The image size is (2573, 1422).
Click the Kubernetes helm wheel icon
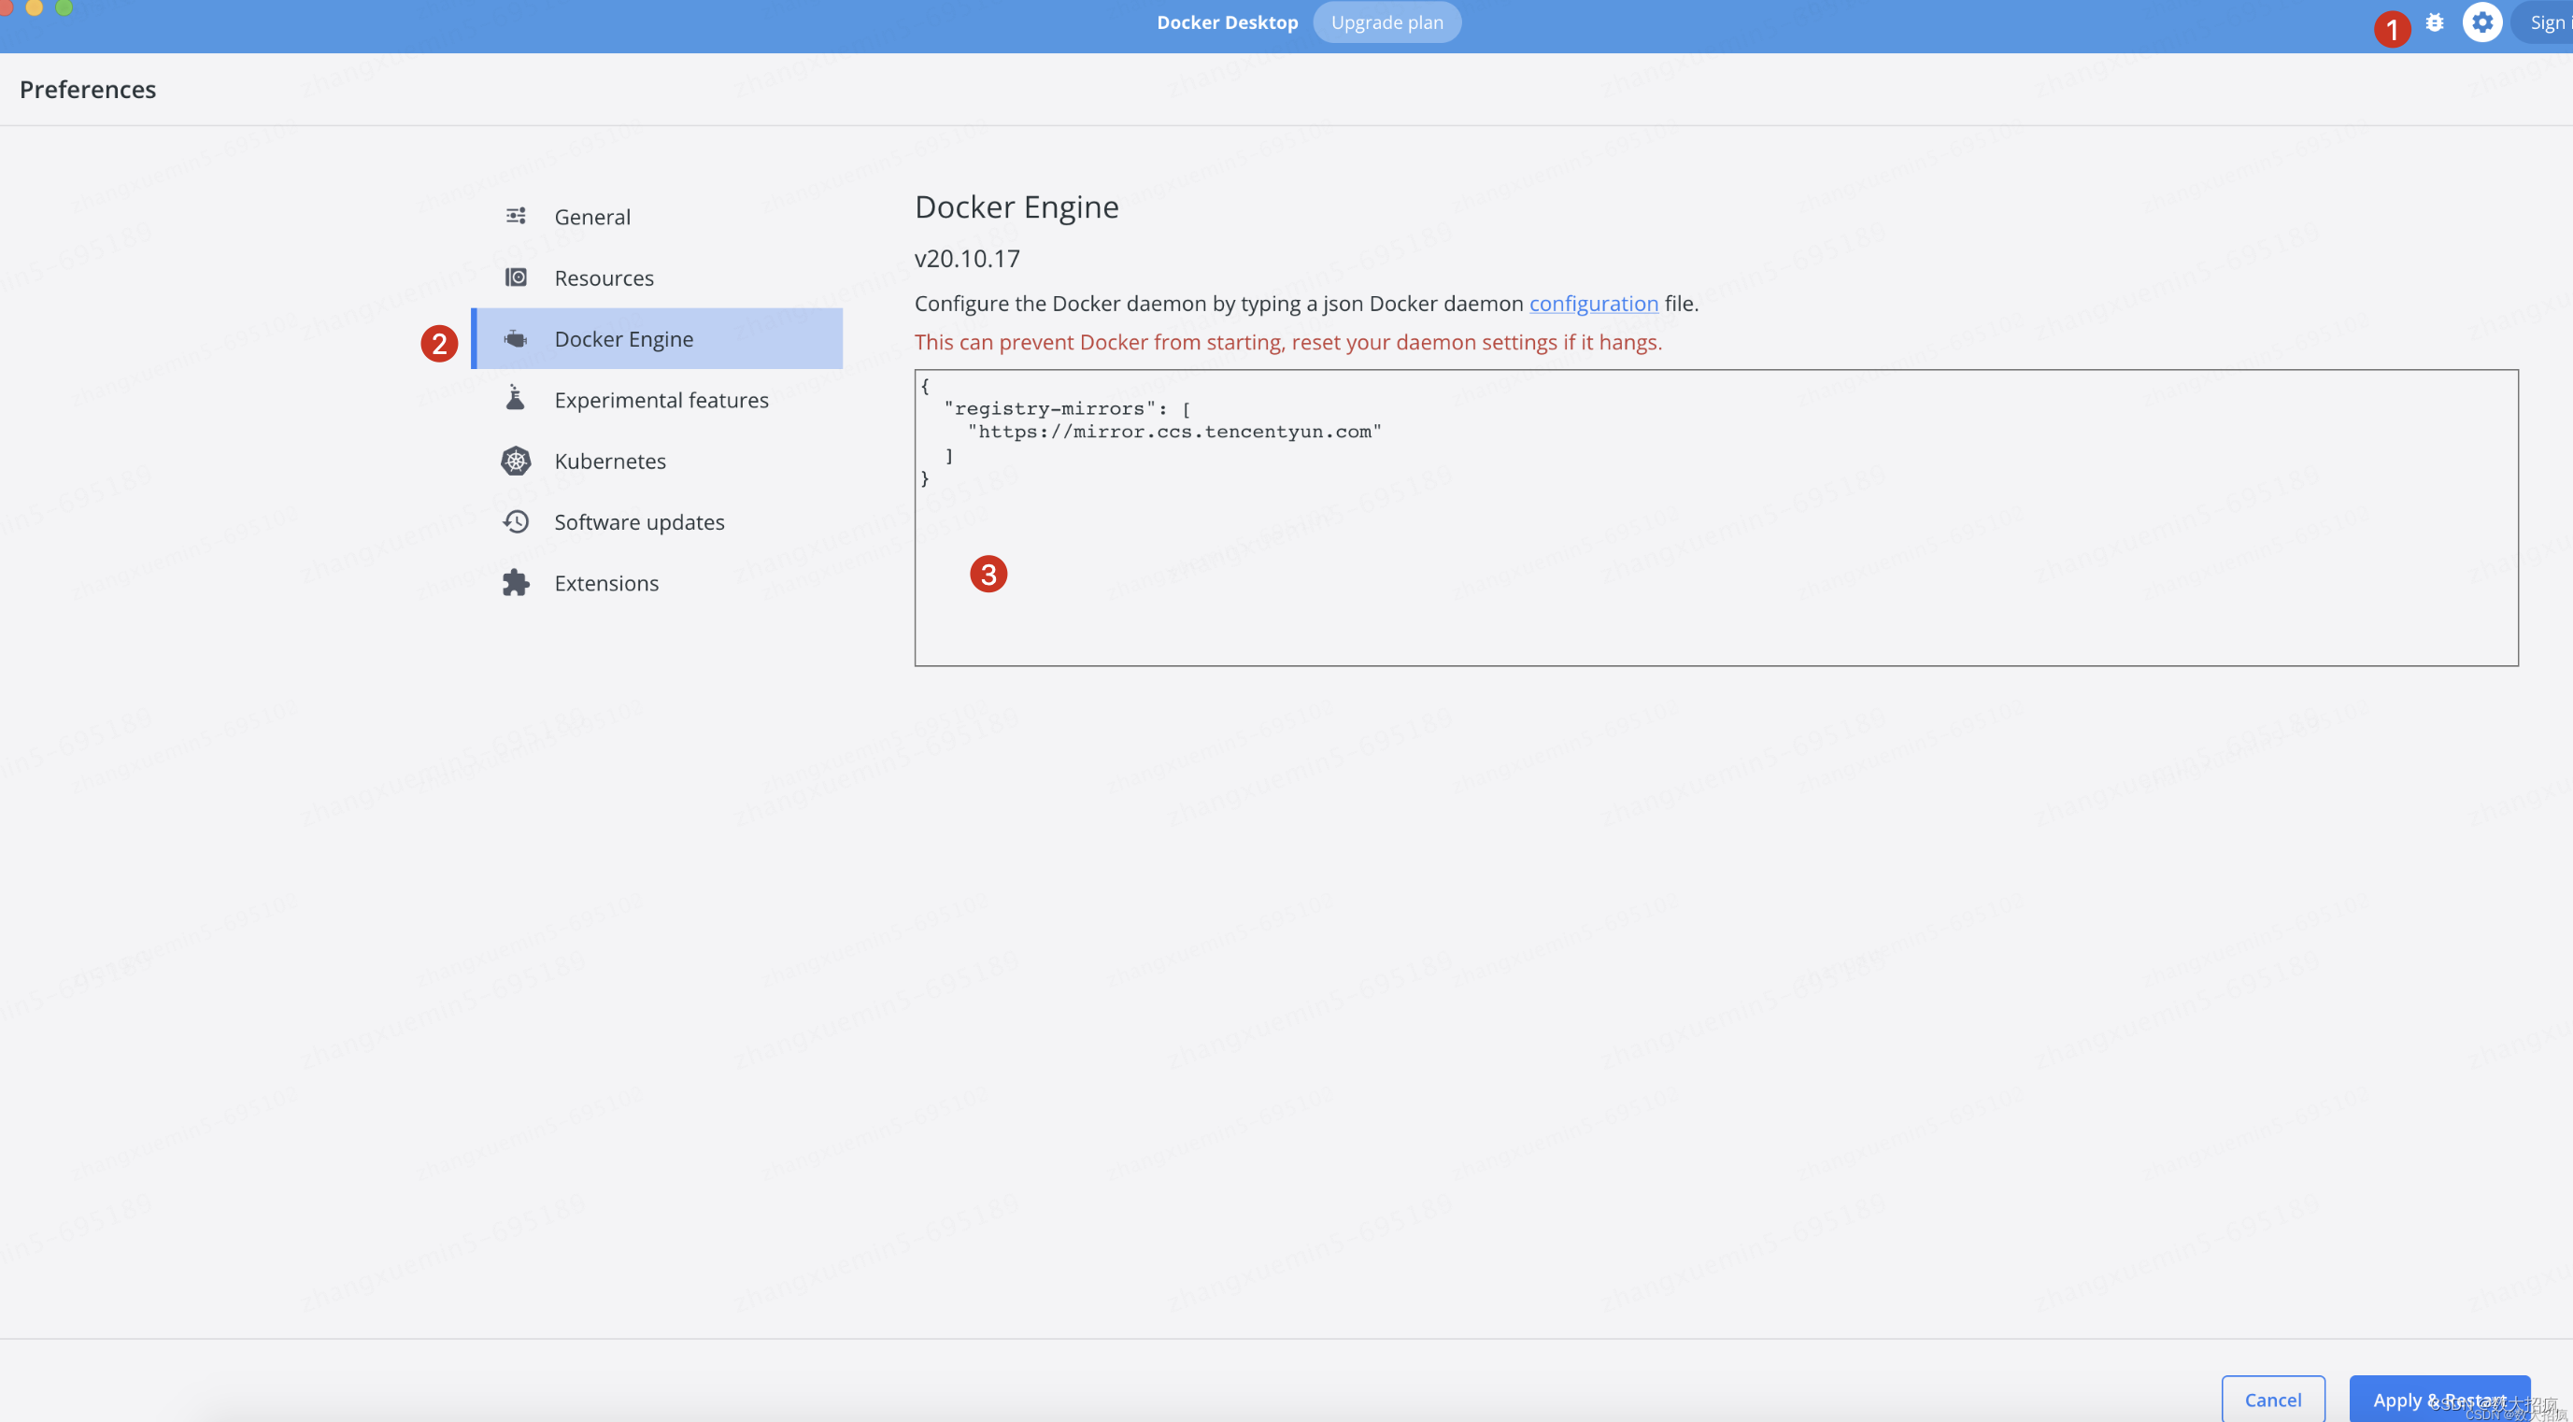pyautogui.click(x=516, y=461)
